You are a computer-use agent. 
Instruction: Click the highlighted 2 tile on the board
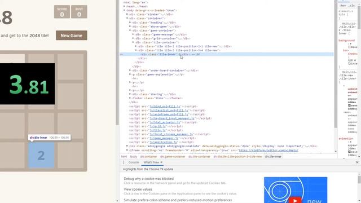point(41,155)
